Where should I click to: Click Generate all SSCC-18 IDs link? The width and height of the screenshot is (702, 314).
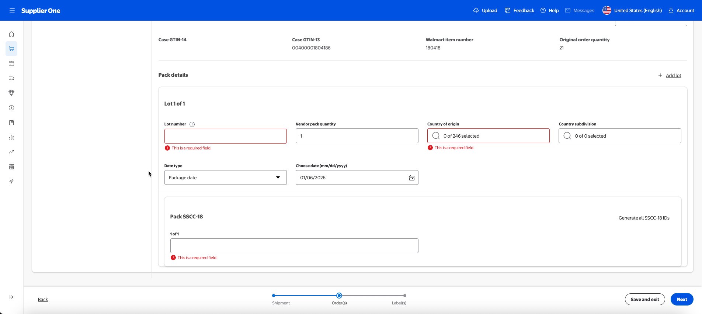coord(644,218)
